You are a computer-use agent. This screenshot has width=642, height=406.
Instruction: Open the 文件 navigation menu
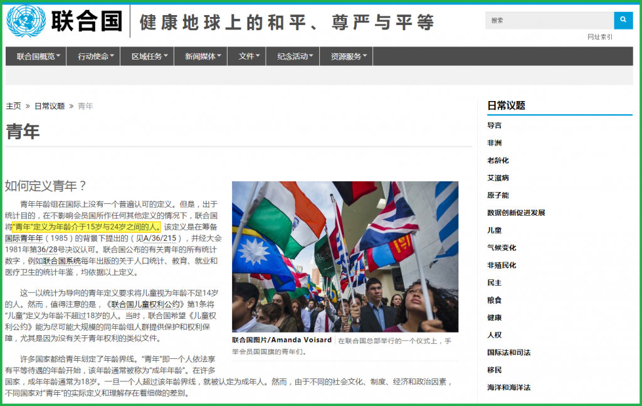249,56
